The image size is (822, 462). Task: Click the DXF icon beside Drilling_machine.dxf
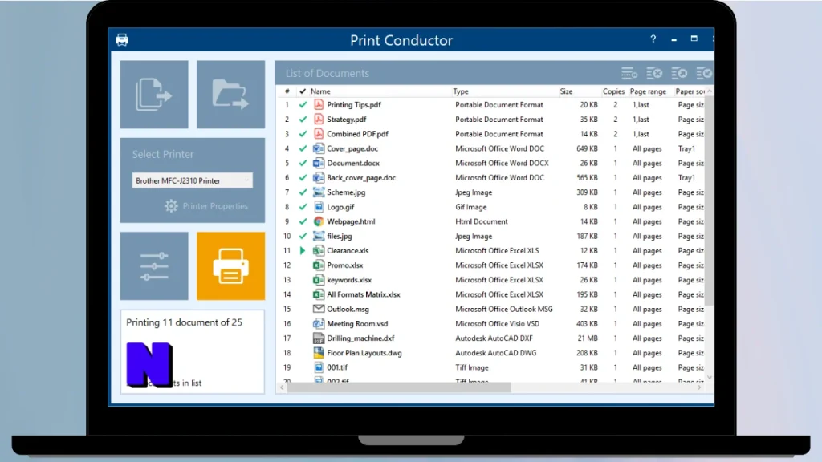[318, 338]
